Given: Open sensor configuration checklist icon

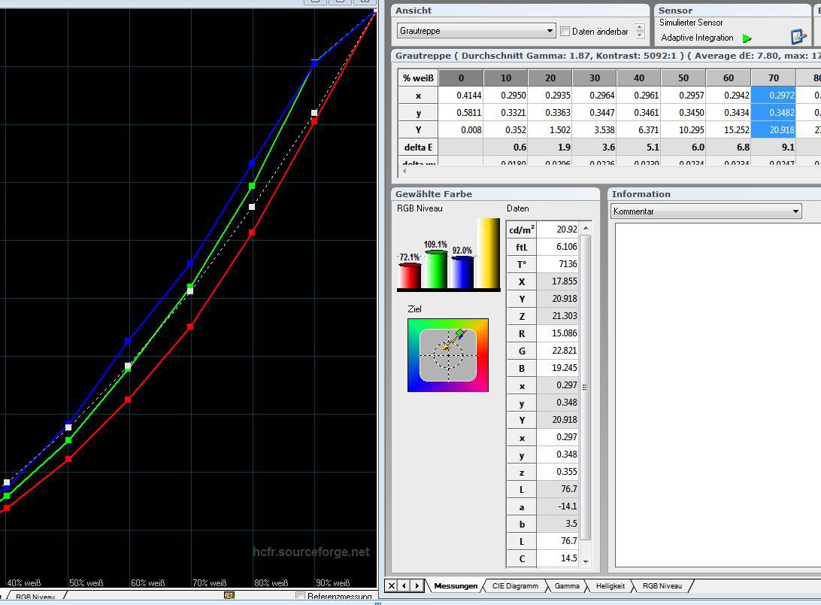Looking at the screenshot, I should pos(798,36).
